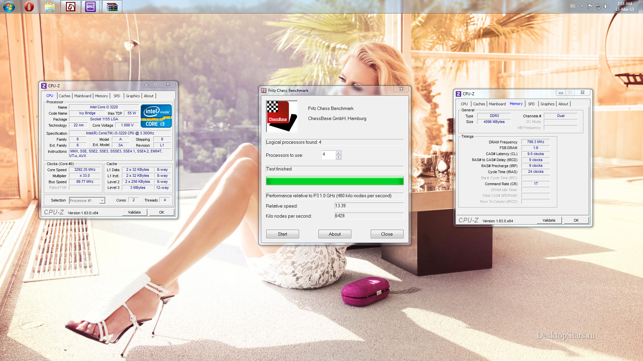
Task: Click Validate in the left CPU-Z window
Action: tap(134, 212)
